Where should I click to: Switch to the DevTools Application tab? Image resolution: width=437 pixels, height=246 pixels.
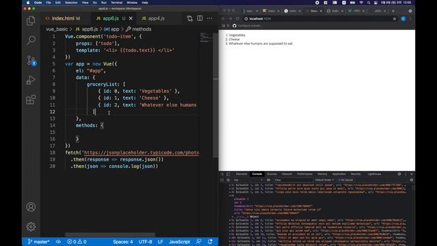339,174
